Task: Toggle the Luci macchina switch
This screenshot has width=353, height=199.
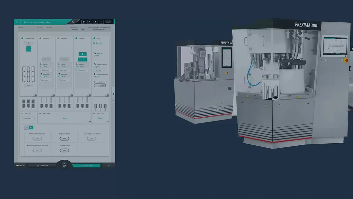Action: tap(64, 150)
